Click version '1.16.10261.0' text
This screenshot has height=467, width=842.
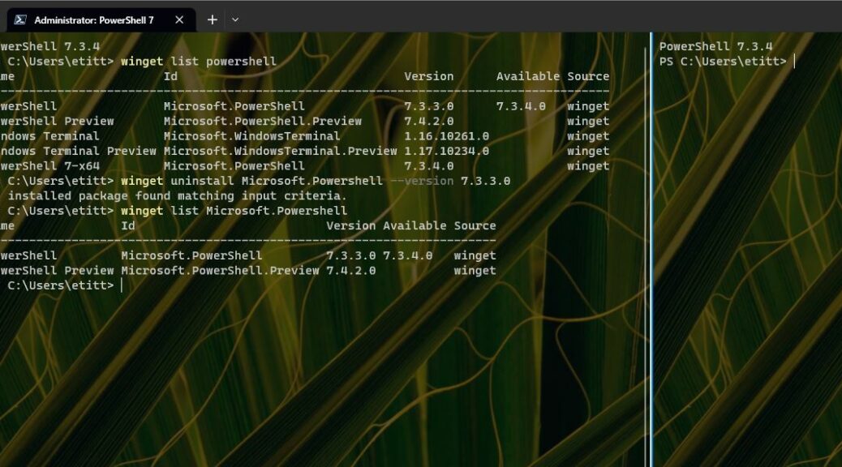click(447, 136)
